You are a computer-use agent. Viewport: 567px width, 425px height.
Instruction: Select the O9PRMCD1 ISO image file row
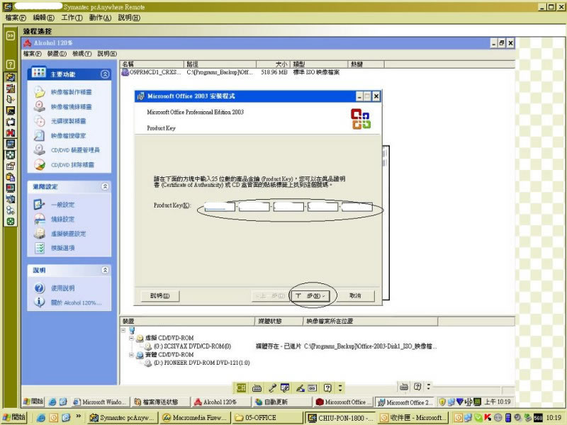click(232, 72)
